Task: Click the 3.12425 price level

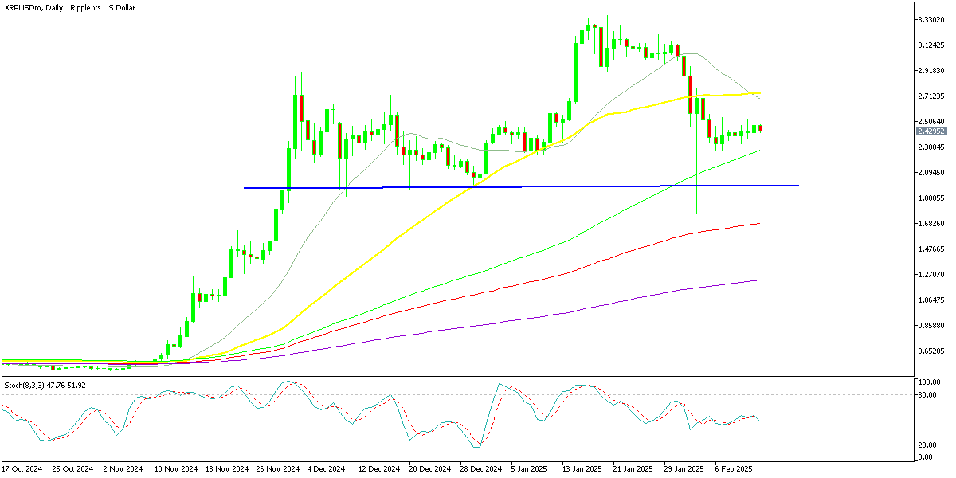Action: (x=931, y=45)
